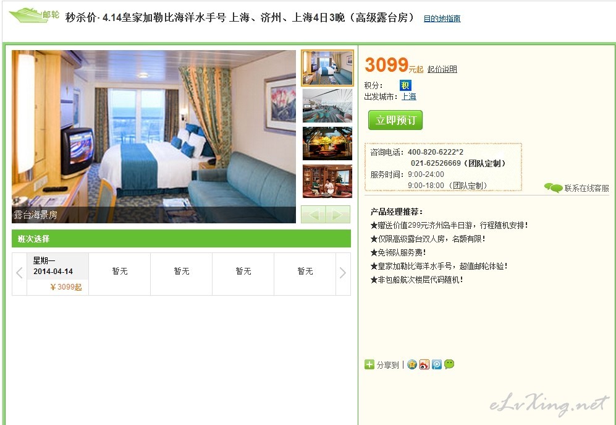Show next thumbnails with right arrow
The width and height of the screenshot is (616, 425).
[x=338, y=215]
